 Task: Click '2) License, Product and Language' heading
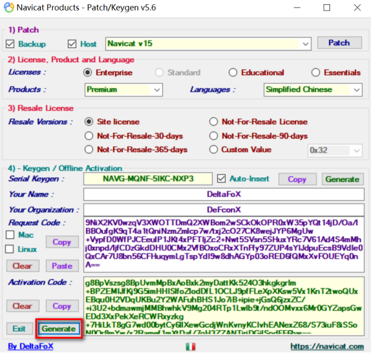[71, 60]
